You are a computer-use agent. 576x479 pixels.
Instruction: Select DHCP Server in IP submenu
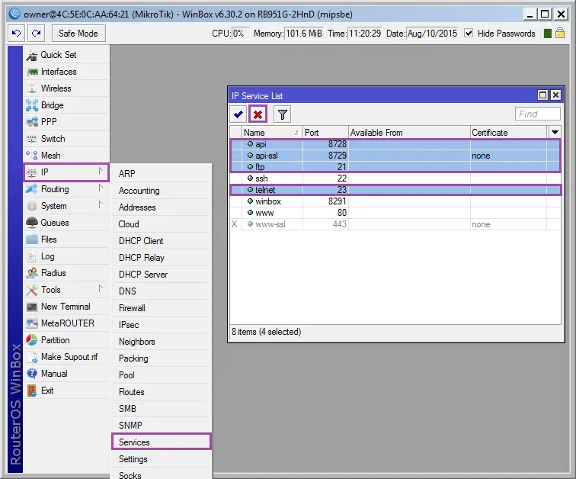pos(162,275)
